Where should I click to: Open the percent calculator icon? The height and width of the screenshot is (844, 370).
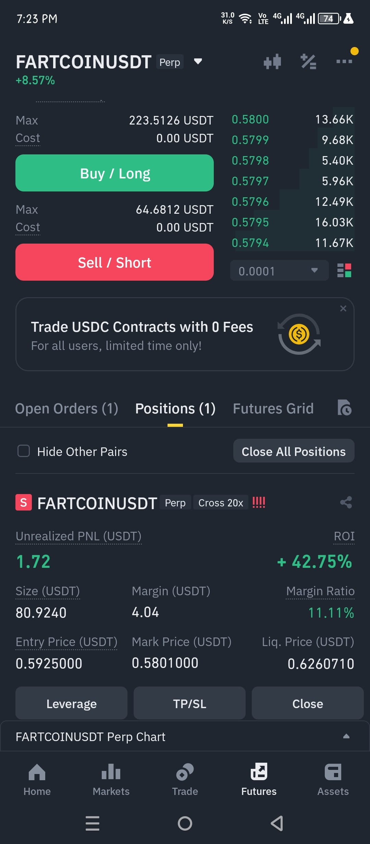tap(308, 62)
